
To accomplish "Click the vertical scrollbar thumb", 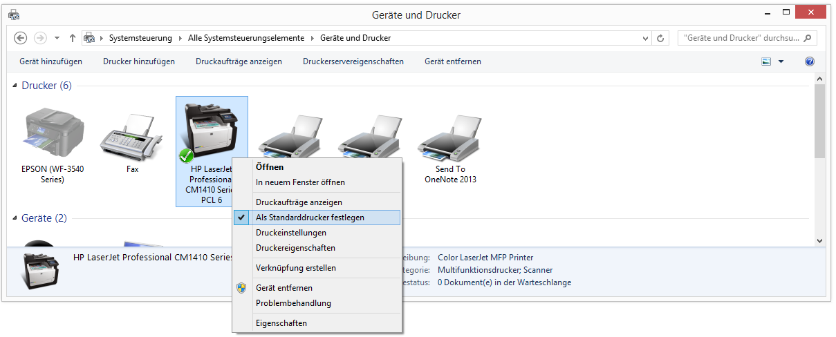I will [x=819, y=122].
